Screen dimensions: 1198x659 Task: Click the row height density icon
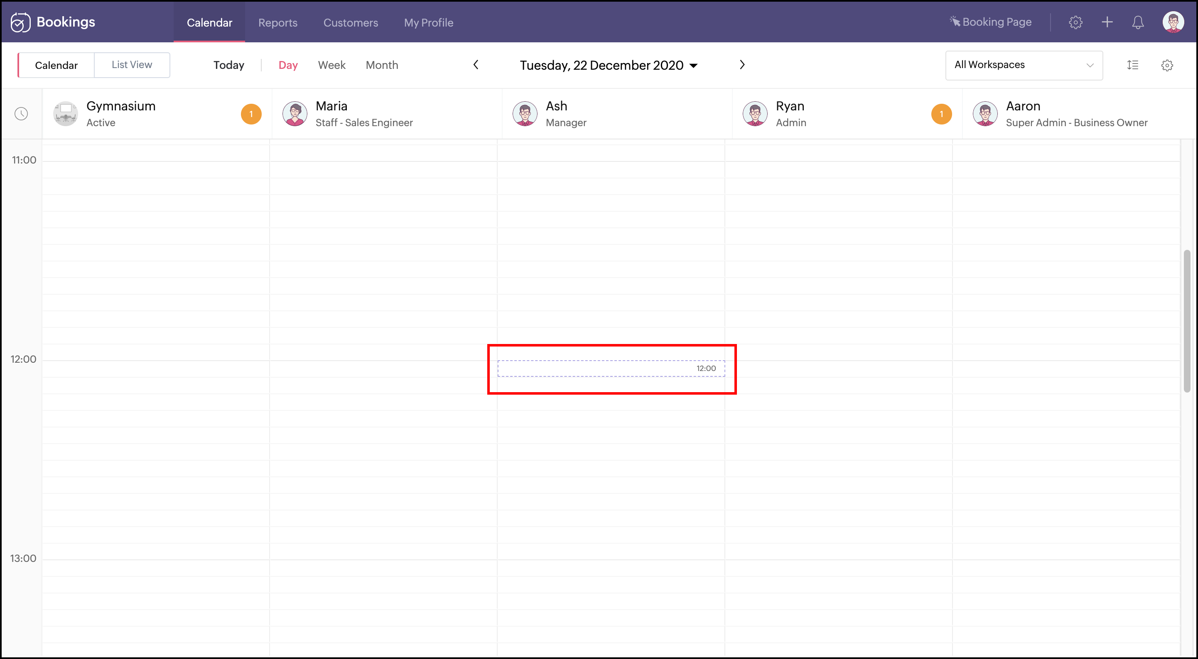pyautogui.click(x=1132, y=65)
